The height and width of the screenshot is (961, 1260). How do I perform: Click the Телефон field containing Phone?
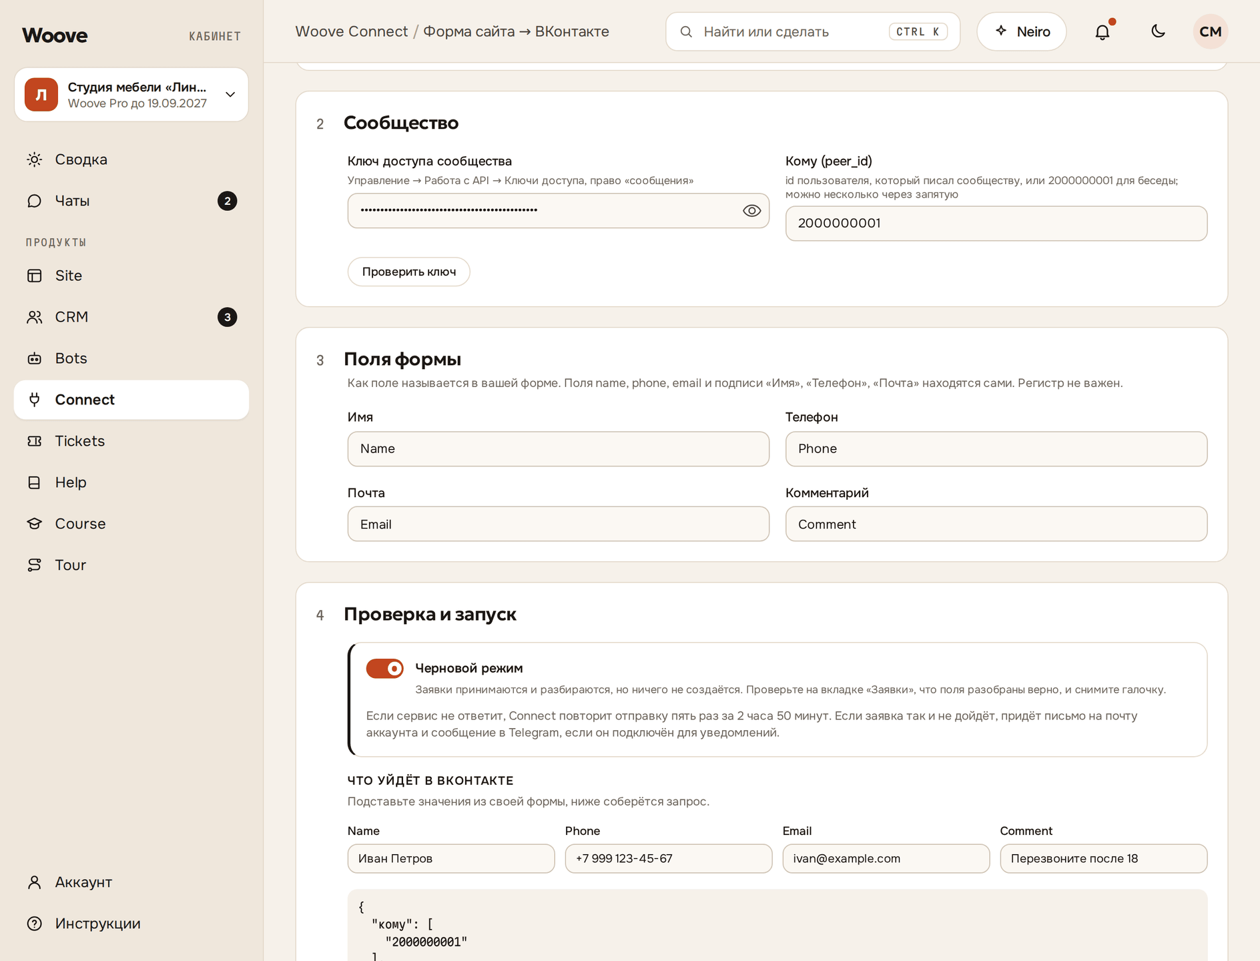(x=996, y=449)
